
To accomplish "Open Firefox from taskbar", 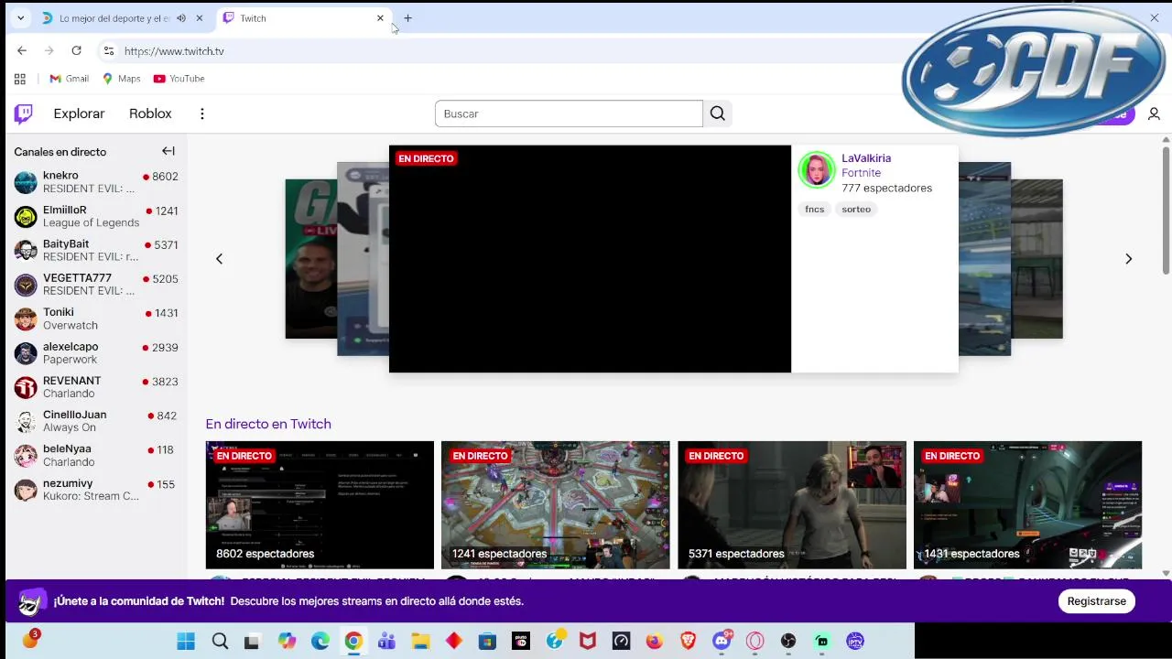I will (654, 642).
